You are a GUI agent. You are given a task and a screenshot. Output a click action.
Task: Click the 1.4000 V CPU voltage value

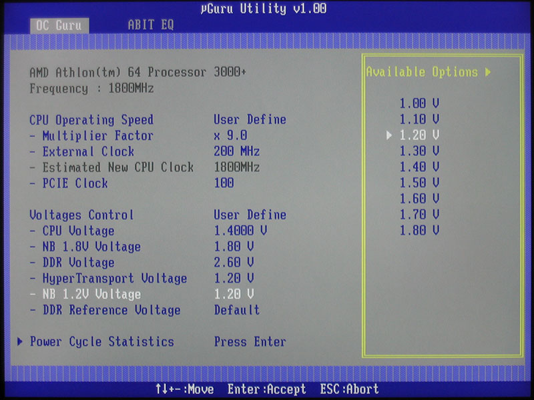(240, 231)
